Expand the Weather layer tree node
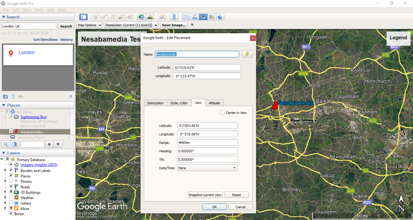Image resolution: width=413 pixels, height=220 pixels. click(x=5, y=198)
